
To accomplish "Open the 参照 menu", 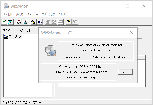I will pos(19,14).
